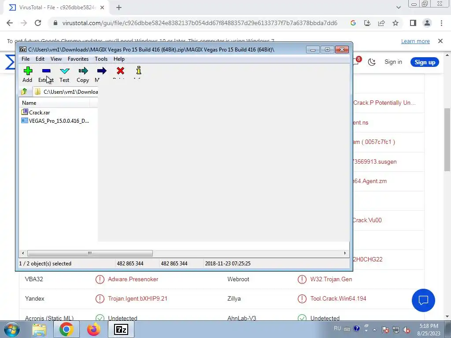This screenshot has height=338, width=451.
Task: Dismiss the Chrome update infobar
Action: pyautogui.click(x=440, y=41)
